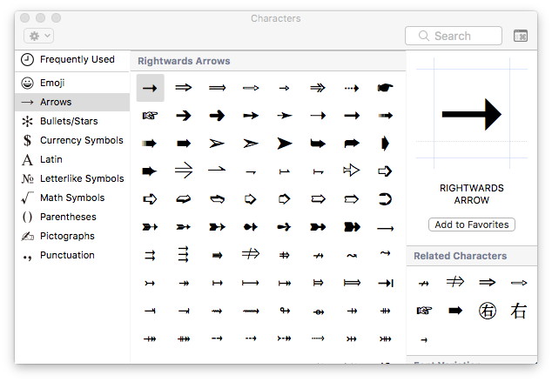
Task: Select related small rightwards arrow at bottom
Action: (x=424, y=339)
